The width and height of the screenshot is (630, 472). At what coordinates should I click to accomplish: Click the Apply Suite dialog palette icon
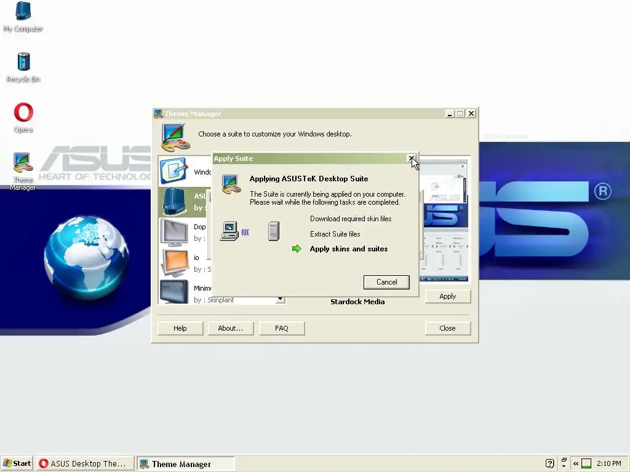231,184
